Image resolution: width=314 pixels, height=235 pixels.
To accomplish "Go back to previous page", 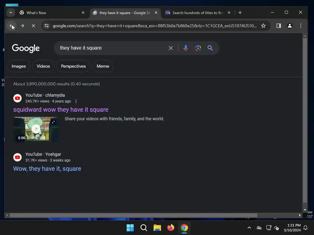I will click(x=11, y=26).
